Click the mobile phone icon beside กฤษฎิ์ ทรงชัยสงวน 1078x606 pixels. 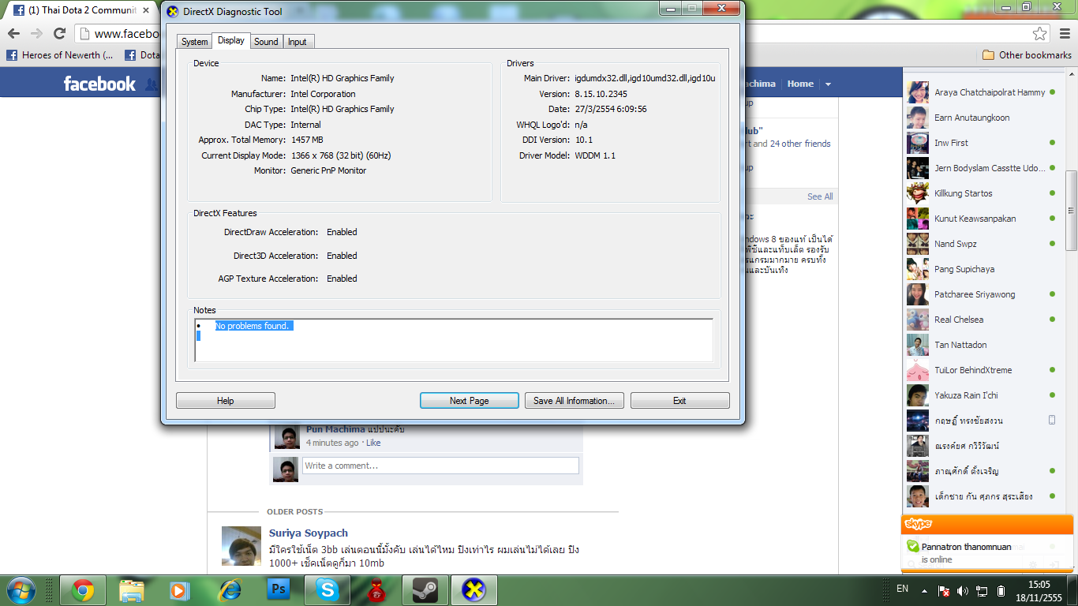(x=1052, y=421)
